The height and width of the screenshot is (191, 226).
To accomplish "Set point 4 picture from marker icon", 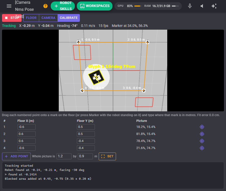I will pos(202,148).
